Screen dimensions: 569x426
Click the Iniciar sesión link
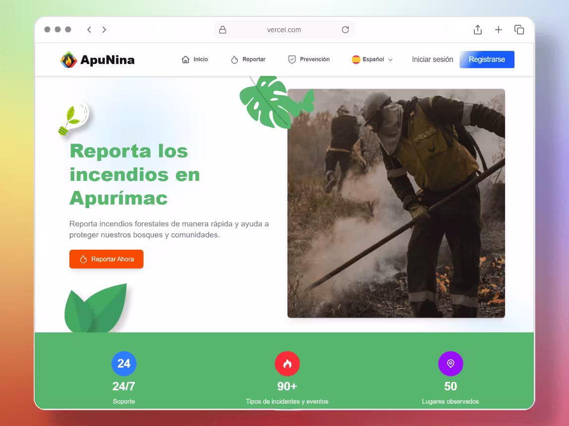pos(432,59)
